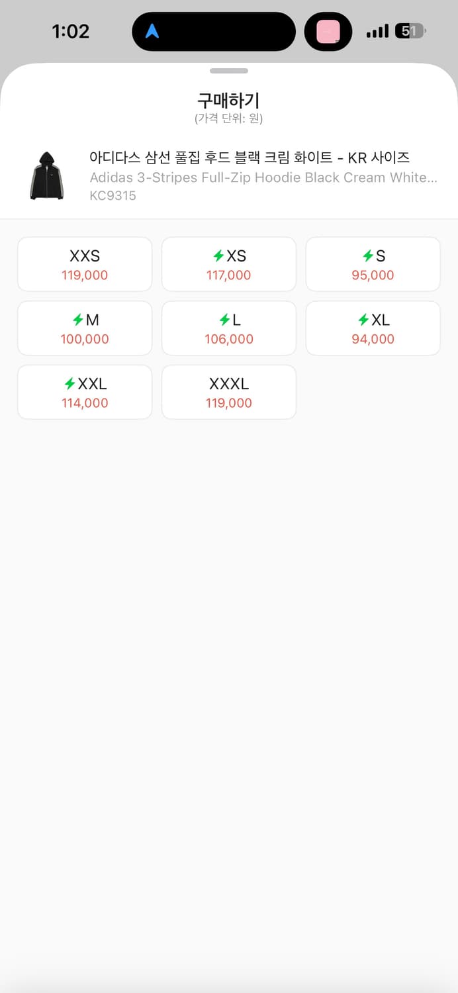458x993 pixels.
Task: Tap the sheet drag handle at top
Action: pyautogui.click(x=229, y=71)
